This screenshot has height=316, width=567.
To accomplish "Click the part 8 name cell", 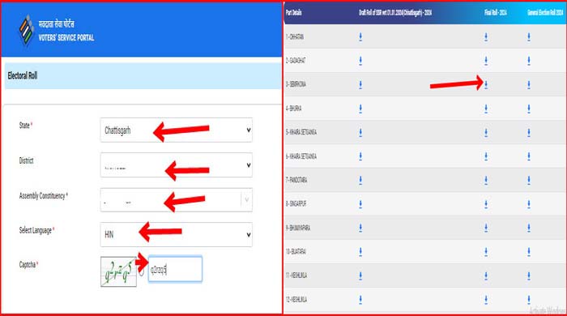I will [x=296, y=204].
